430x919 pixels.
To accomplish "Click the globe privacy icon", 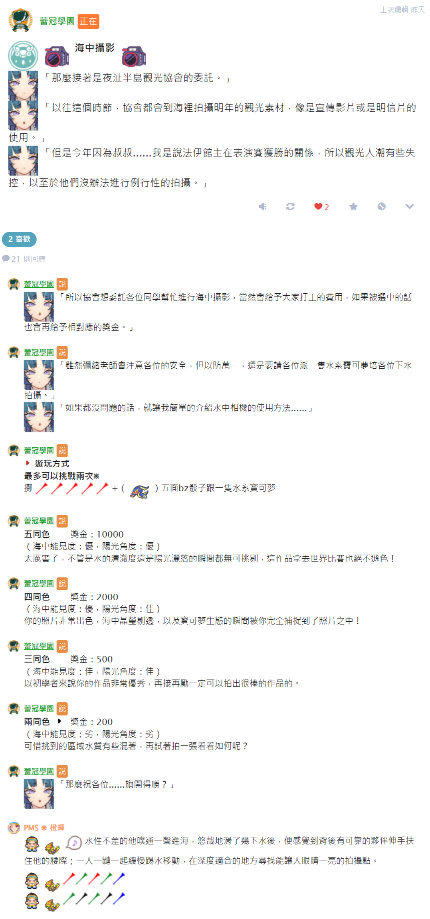I will 382,206.
